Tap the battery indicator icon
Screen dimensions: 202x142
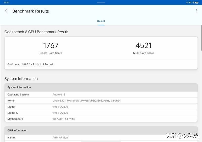pos(197,3)
